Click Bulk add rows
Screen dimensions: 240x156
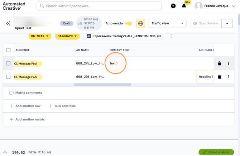[x=62, y=106]
